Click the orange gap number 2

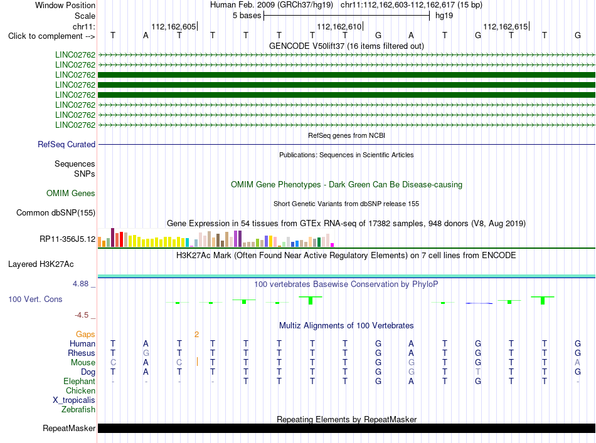tap(196, 335)
